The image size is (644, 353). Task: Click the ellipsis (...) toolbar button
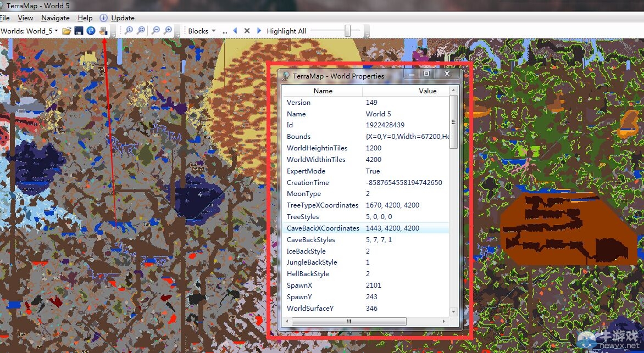click(x=225, y=31)
